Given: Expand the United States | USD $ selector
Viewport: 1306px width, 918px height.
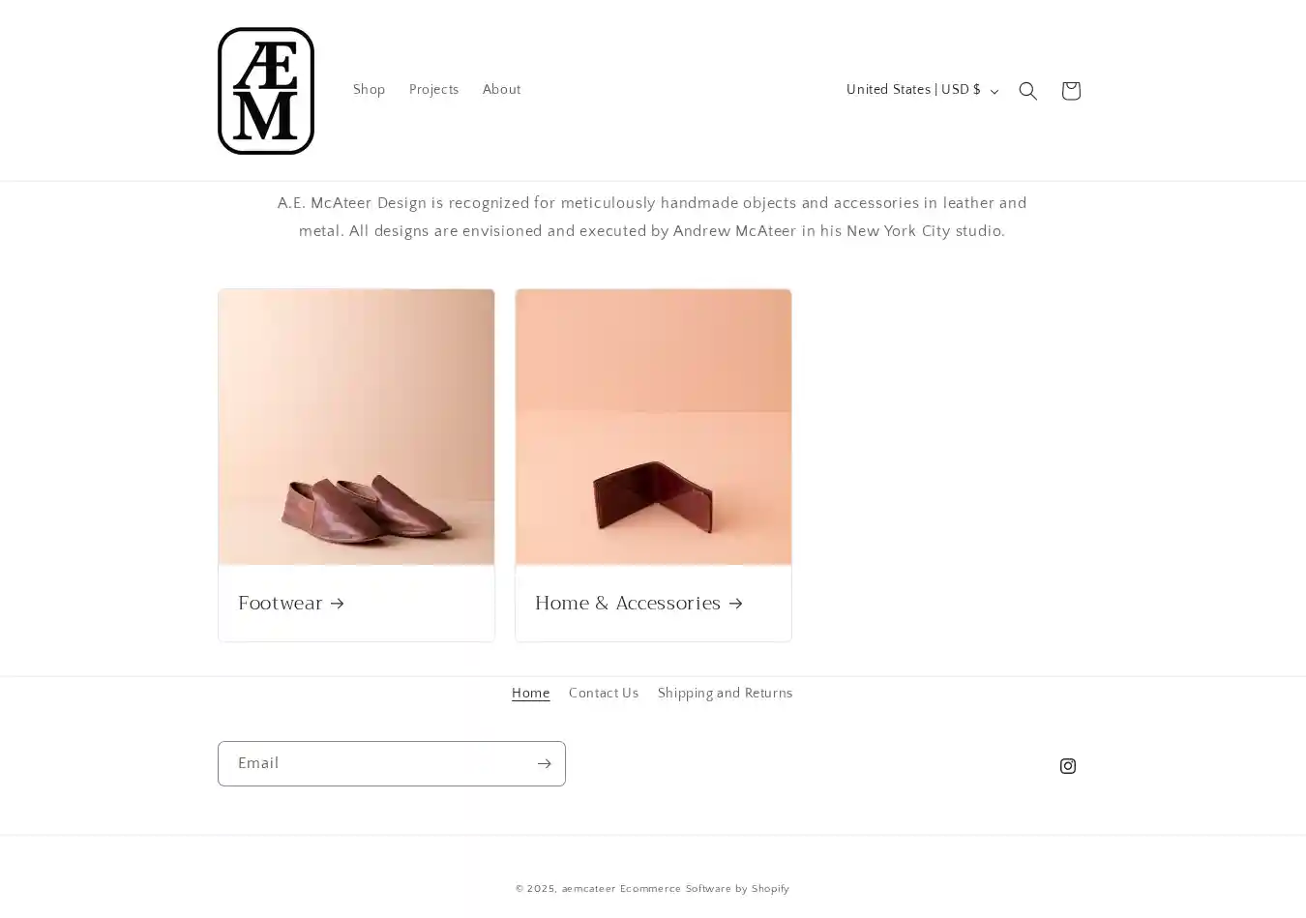Looking at the screenshot, I should click(922, 90).
